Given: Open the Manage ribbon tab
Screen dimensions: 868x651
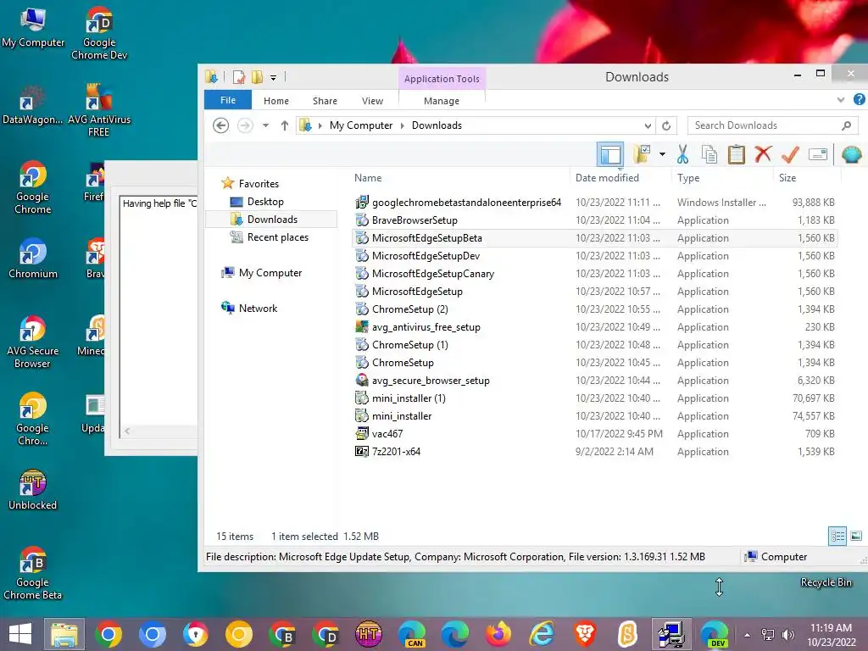Looking at the screenshot, I should (441, 101).
